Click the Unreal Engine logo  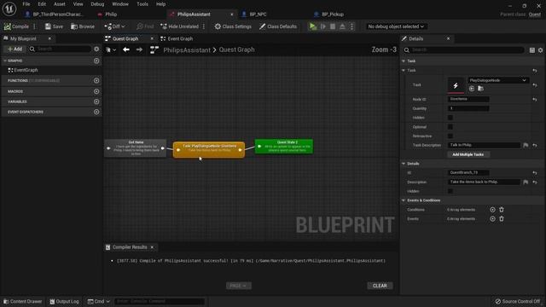(9, 9)
